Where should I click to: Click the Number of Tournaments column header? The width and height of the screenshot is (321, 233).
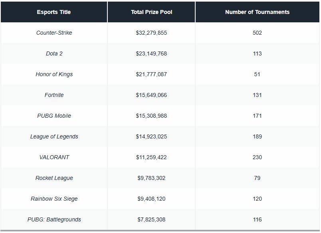coord(257,12)
